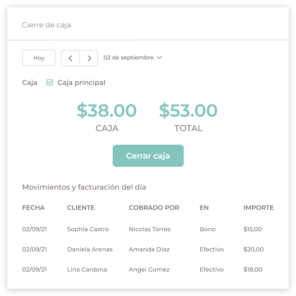Open the 02 de septiembre date dropdown

pos(133,58)
